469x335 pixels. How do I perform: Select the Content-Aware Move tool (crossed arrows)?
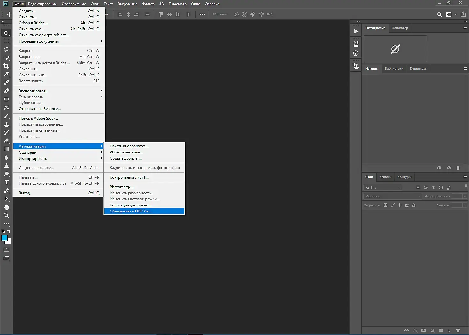point(6,108)
